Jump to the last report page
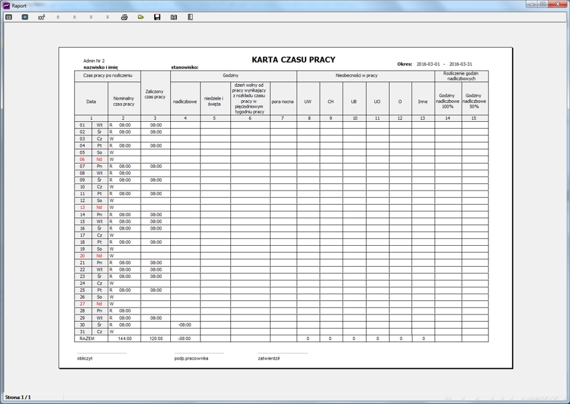 point(108,17)
